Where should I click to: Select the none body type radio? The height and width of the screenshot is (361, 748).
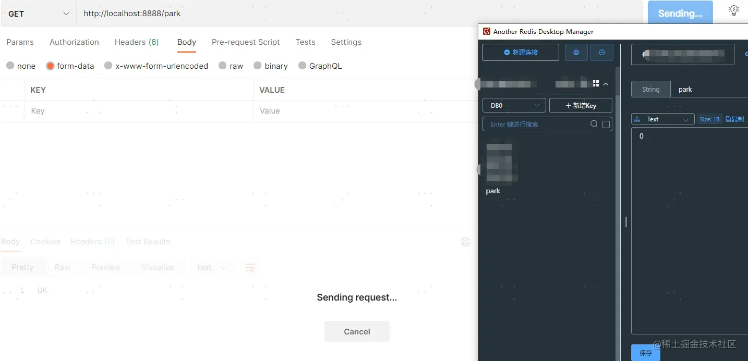(10, 66)
